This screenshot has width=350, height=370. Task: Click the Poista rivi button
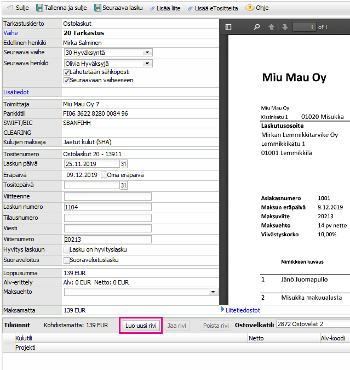[x=216, y=326]
